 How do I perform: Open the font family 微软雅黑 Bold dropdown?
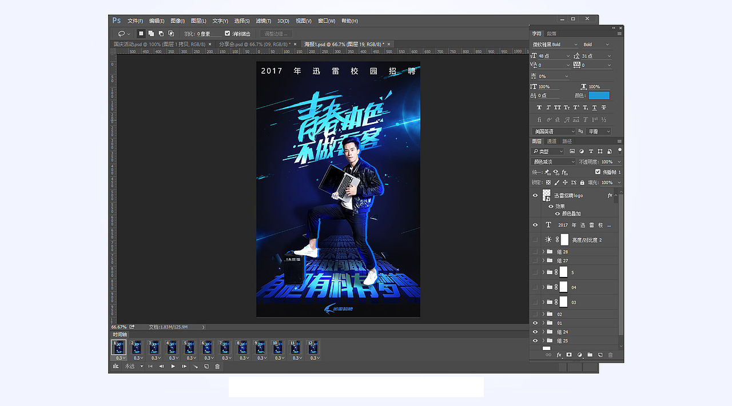(555, 45)
